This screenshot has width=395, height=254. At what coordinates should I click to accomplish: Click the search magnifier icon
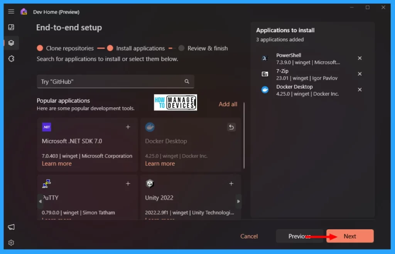[x=187, y=82]
